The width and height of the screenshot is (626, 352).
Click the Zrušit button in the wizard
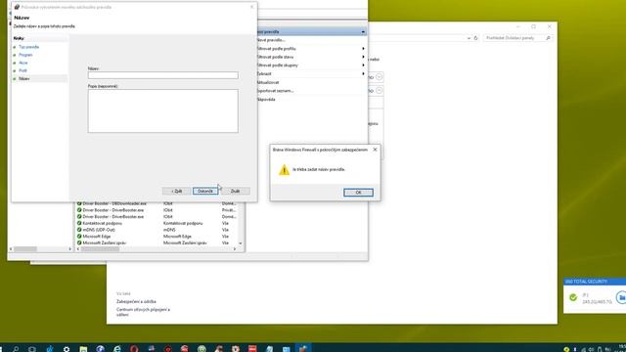click(x=235, y=192)
